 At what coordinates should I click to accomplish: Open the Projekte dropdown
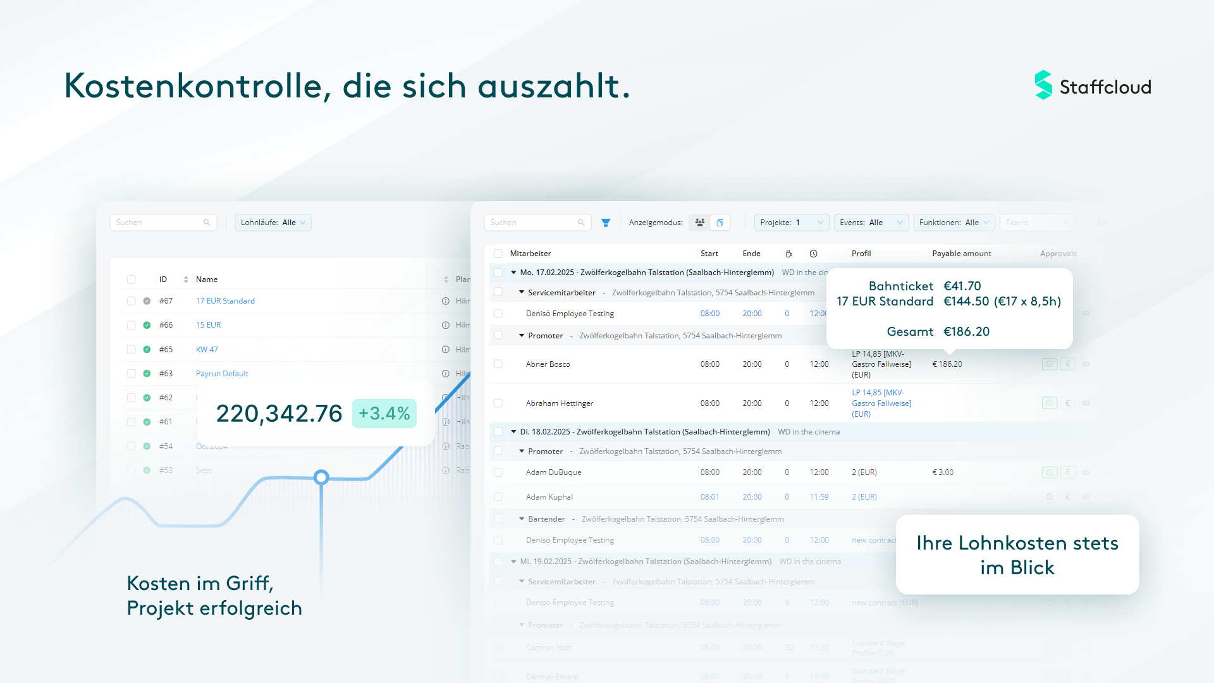click(x=791, y=223)
